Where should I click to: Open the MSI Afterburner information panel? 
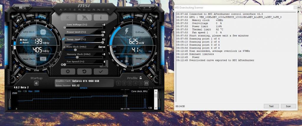(101, 17)
